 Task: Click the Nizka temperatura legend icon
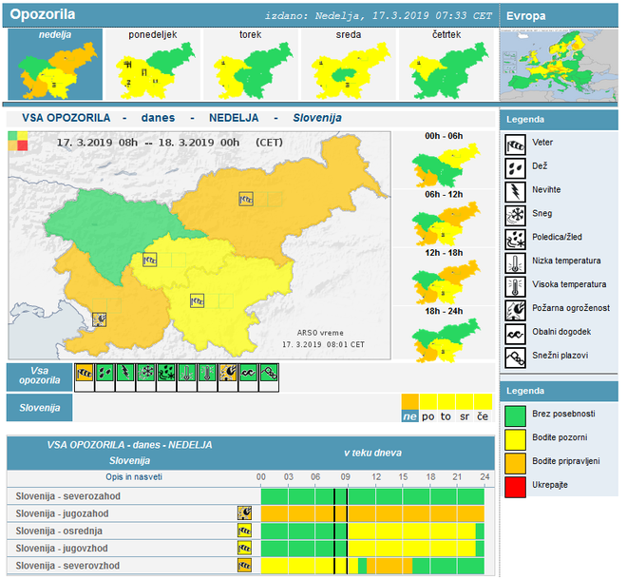coord(515,263)
